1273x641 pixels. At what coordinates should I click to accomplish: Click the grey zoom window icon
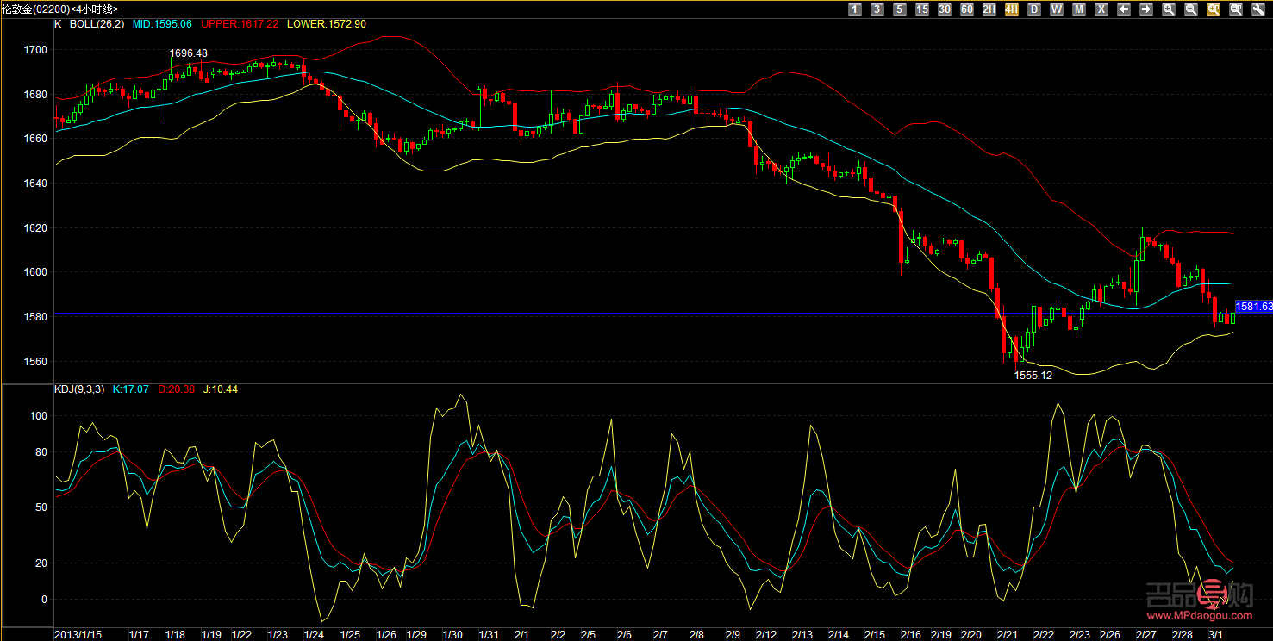click(1235, 9)
